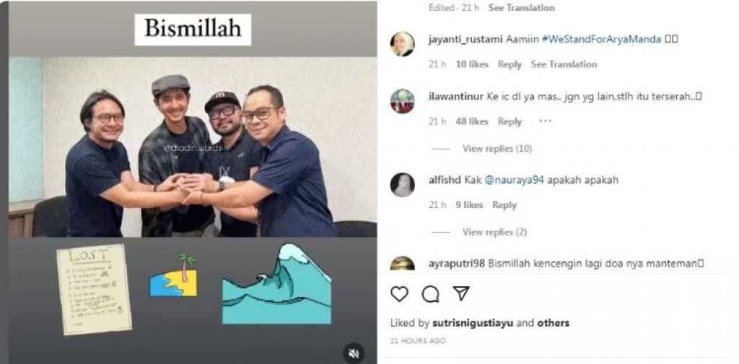Expand View replies (10)
The image size is (739, 364).
[497, 149]
